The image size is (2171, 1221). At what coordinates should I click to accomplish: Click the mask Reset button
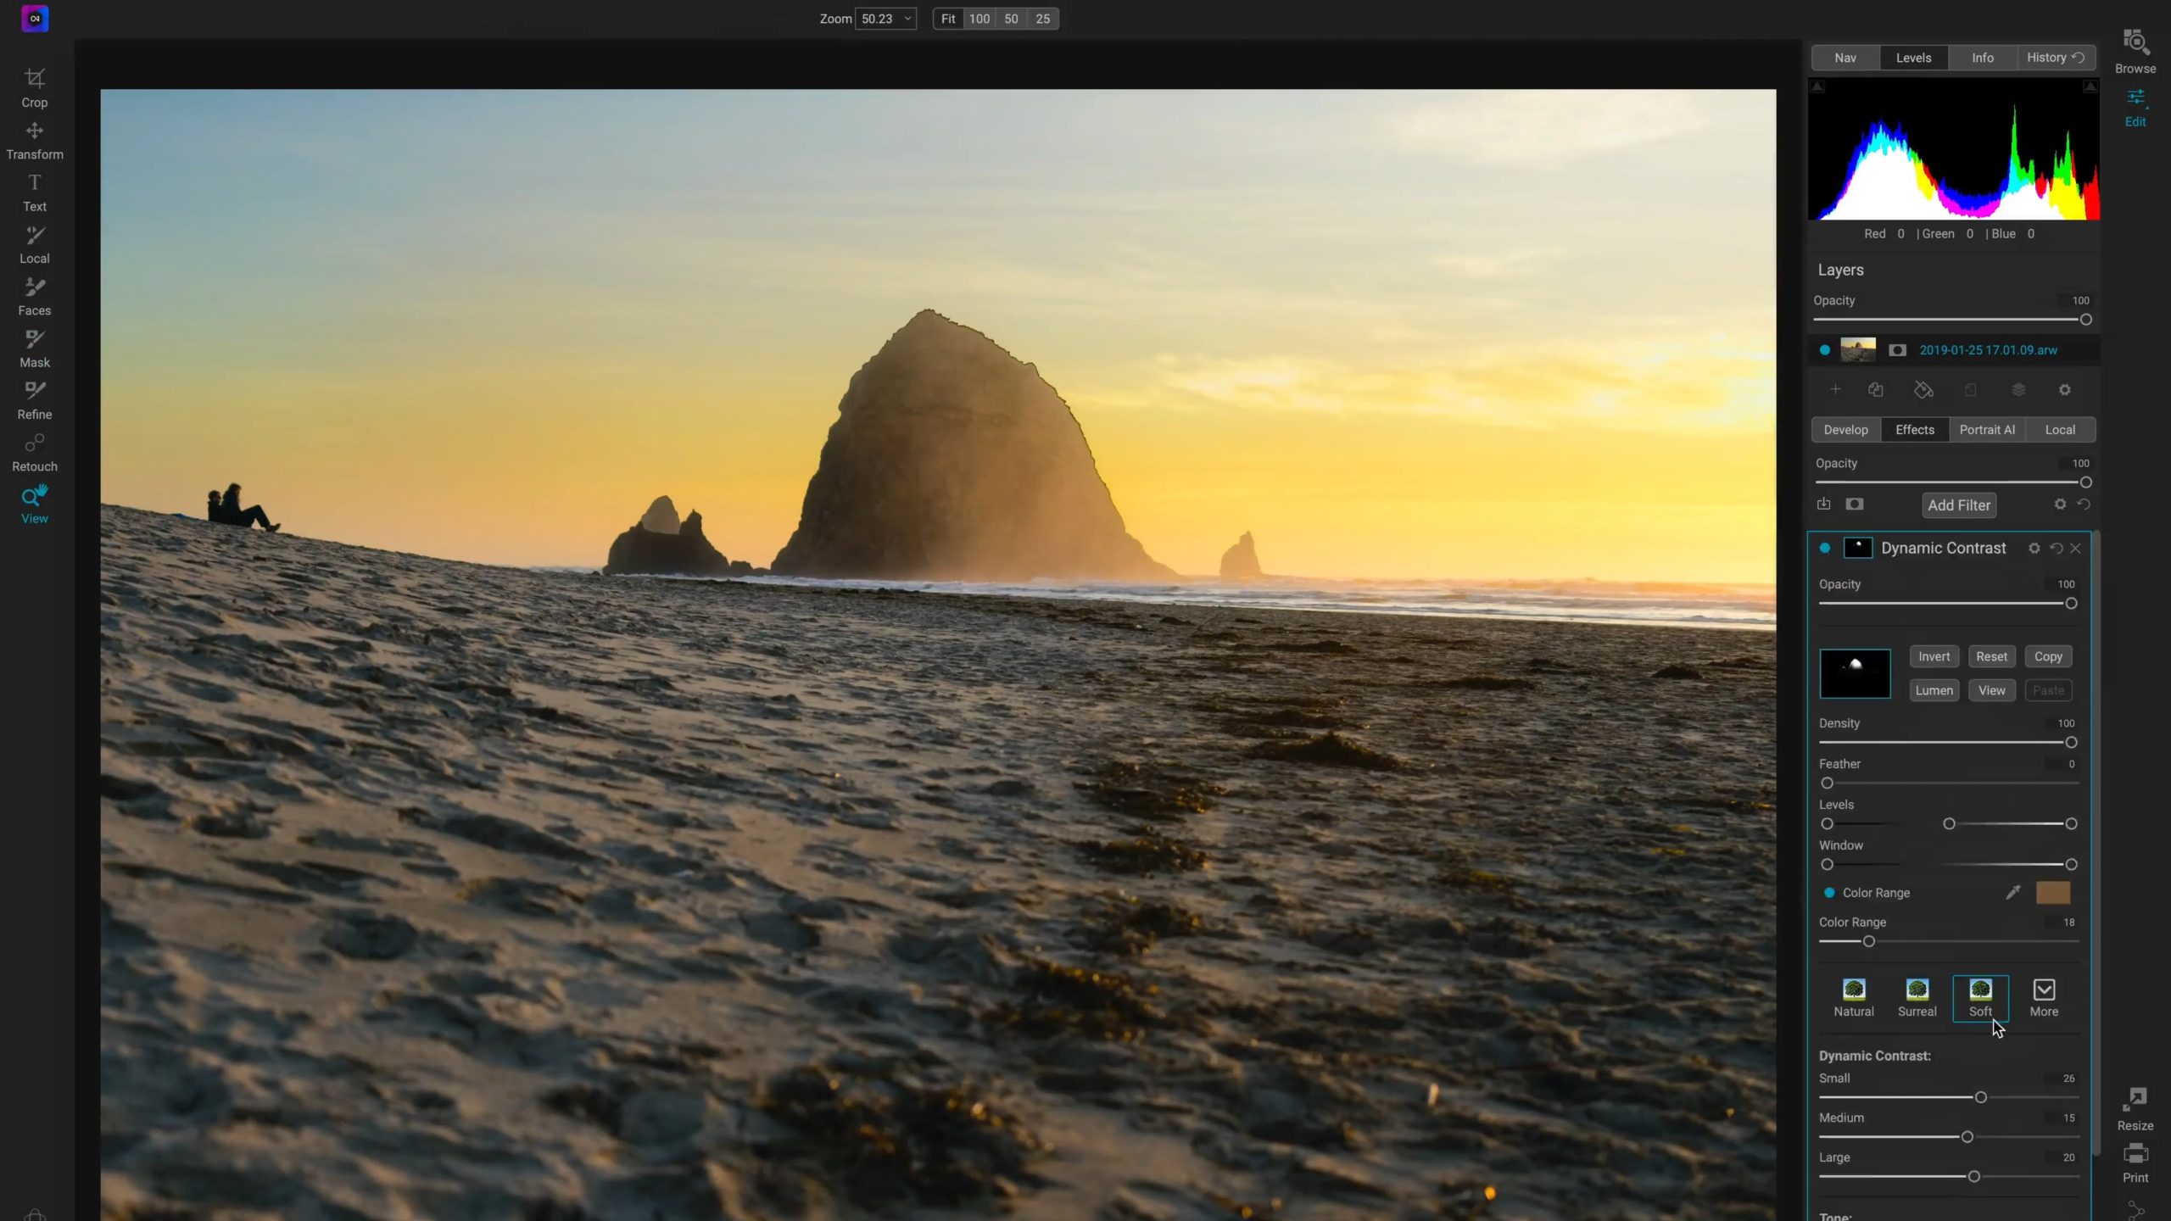(1991, 656)
